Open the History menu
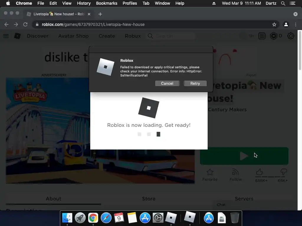 (x=84, y=3)
